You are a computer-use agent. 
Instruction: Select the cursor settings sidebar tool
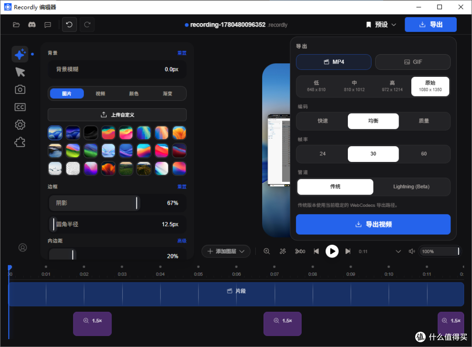coord(20,72)
